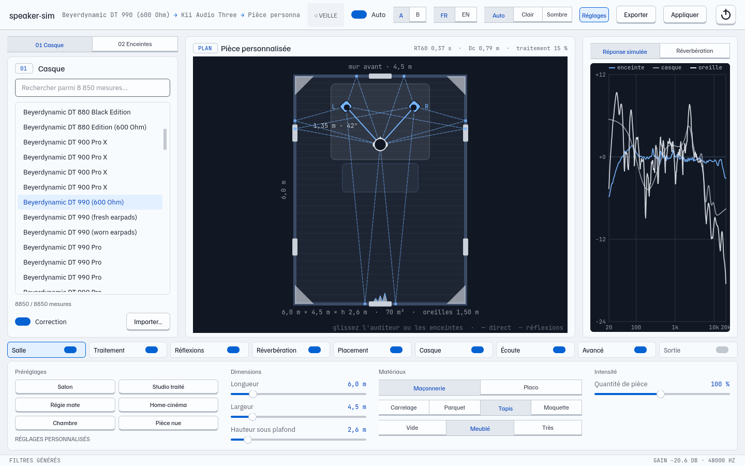
Task: Click the VEILLE standby button
Action: (x=325, y=15)
